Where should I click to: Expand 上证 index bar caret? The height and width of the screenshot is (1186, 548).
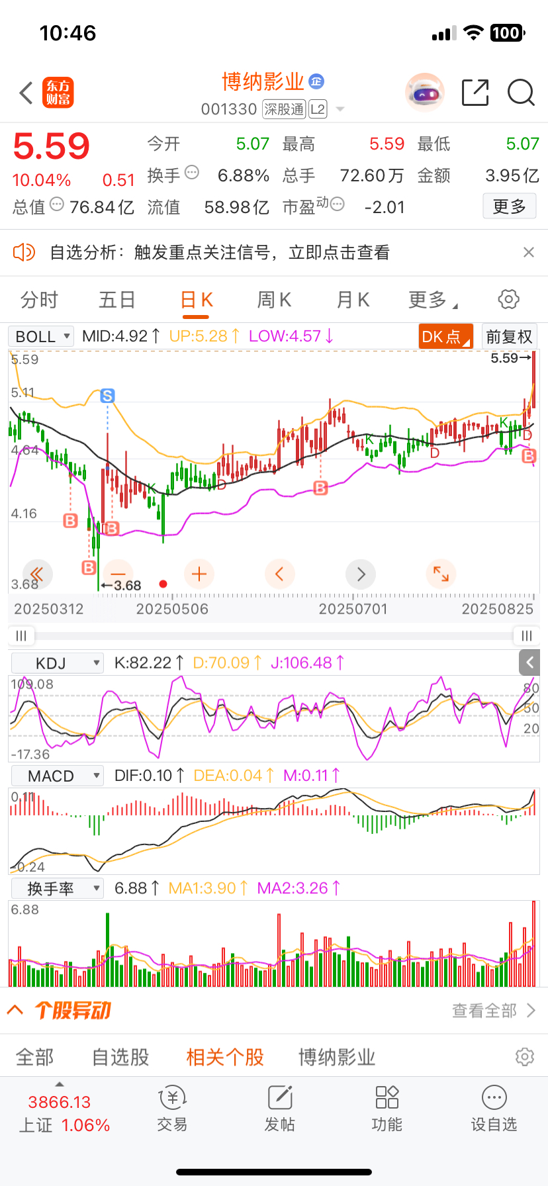(x=60, y=1084)
